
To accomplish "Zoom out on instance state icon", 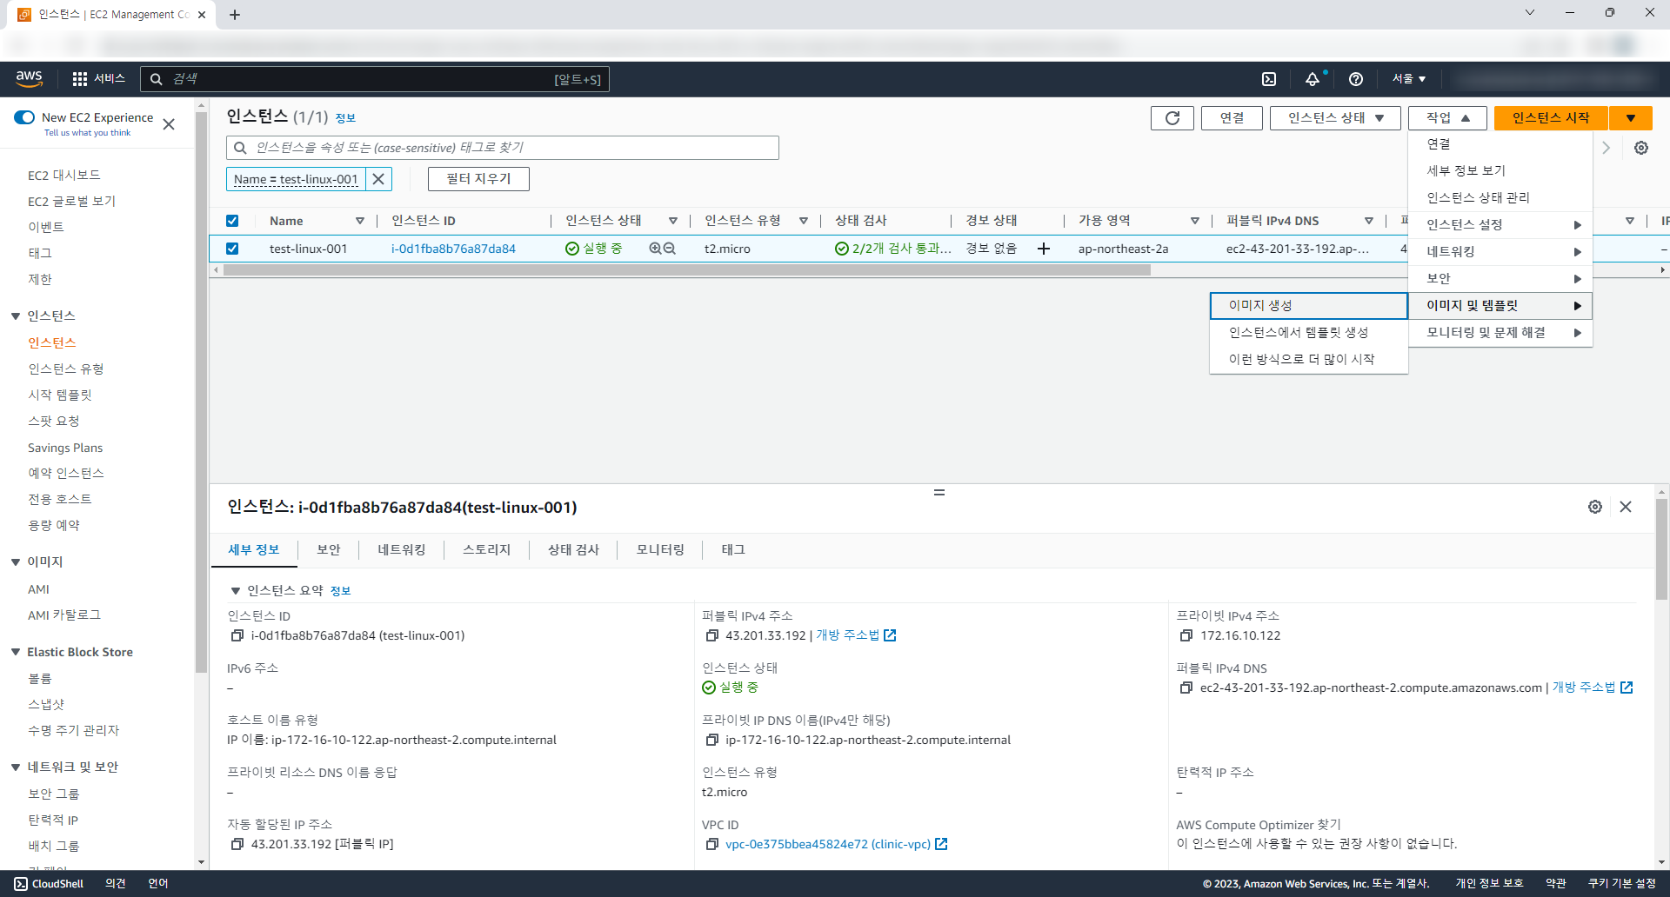I will coord(670,249).
